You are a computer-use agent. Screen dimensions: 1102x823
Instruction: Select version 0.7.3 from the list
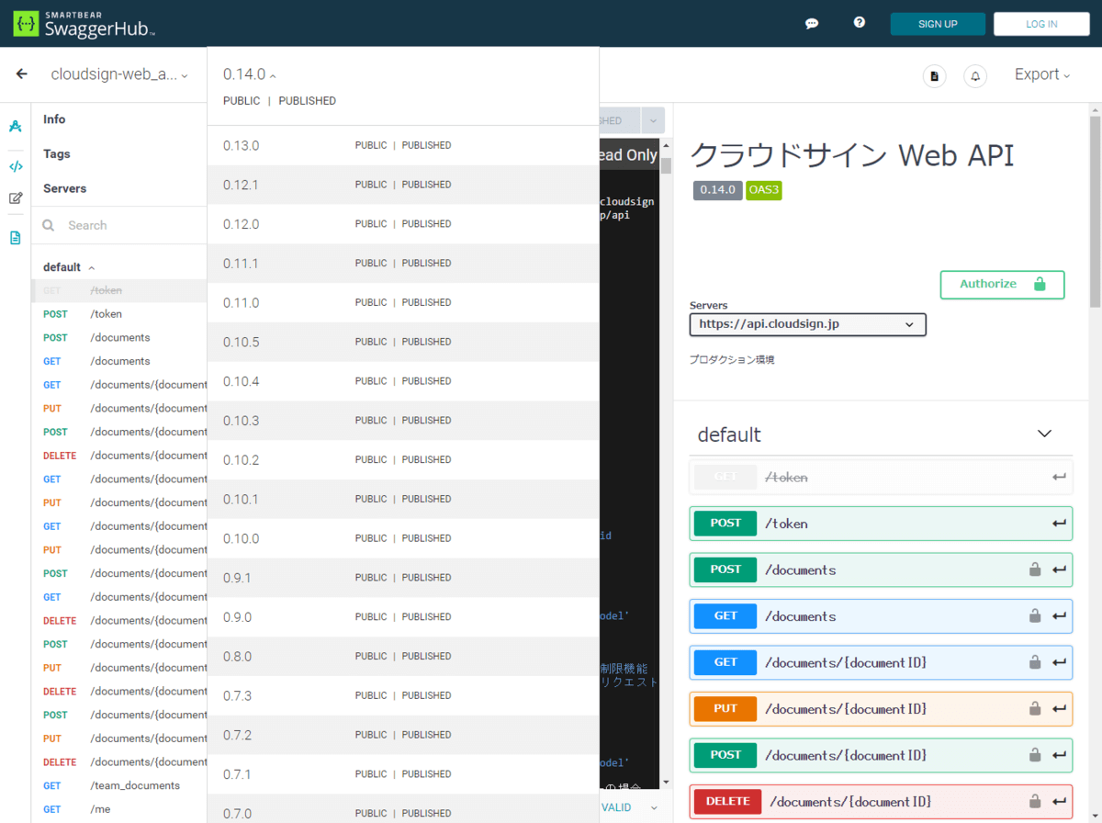click(403, 695)
